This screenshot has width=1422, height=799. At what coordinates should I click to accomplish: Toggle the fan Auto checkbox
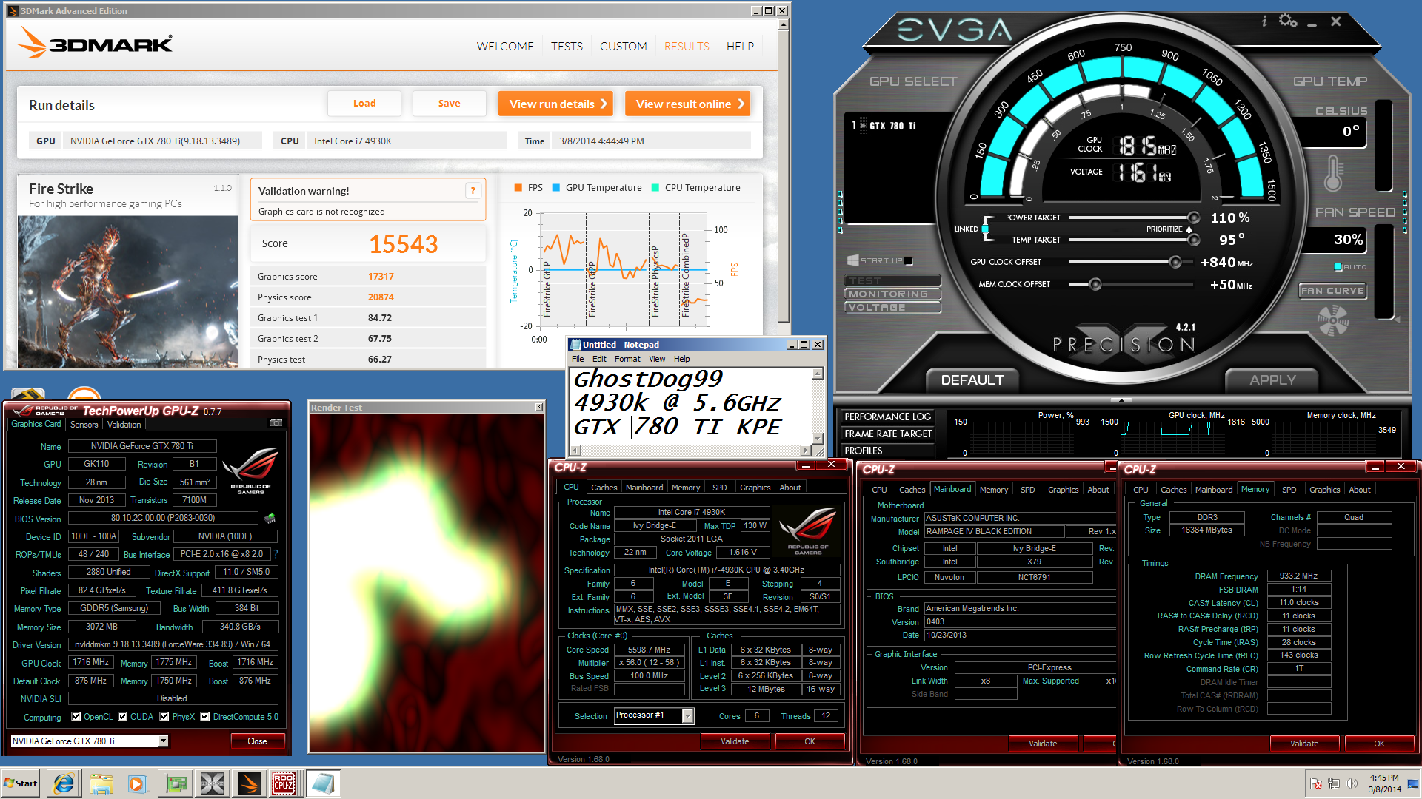tap(1338, 267)
